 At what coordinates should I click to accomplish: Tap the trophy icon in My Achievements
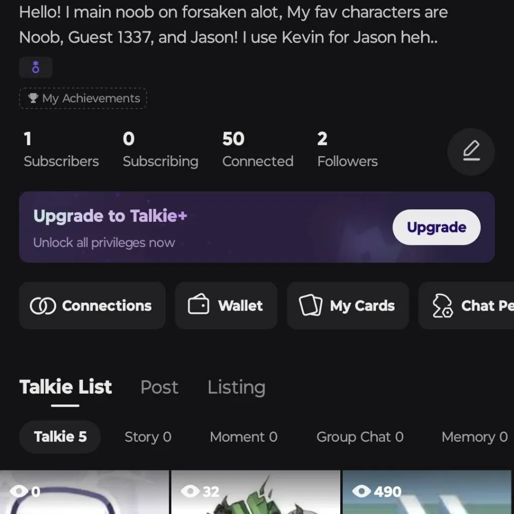click(x=34, y=98)
